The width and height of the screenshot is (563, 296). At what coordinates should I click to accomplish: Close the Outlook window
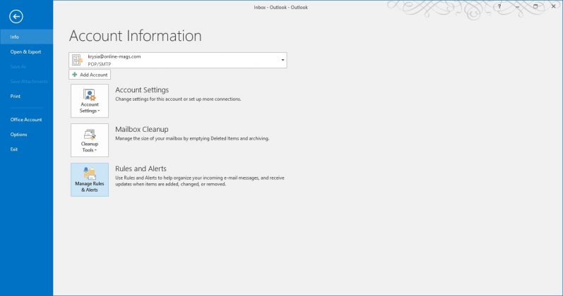(x=553, y=6)
